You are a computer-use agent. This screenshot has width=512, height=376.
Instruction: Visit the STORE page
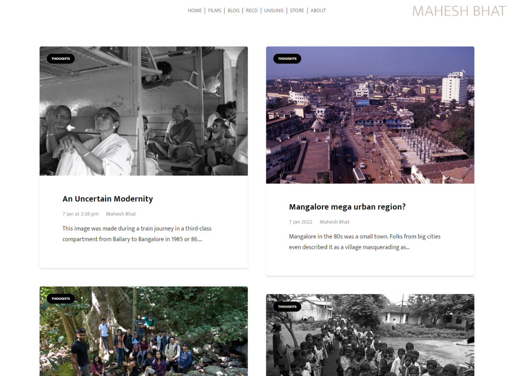(x=297, y=10)
